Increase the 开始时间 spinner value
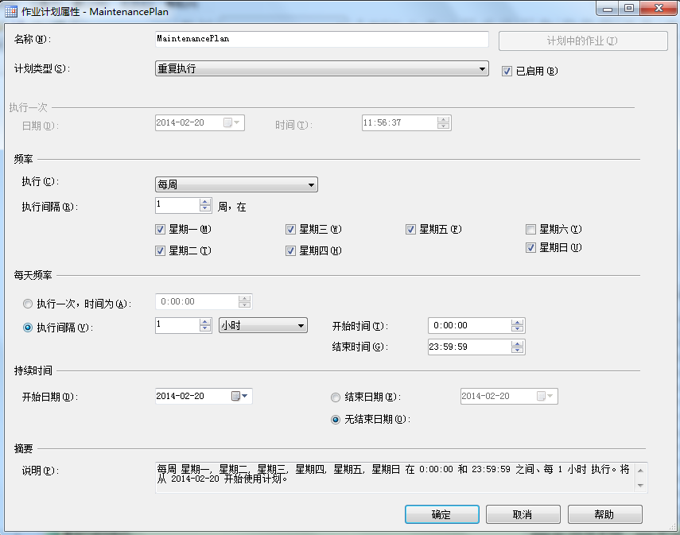The image size is (680, 535). pyautogui.click(x=517, y=322)
